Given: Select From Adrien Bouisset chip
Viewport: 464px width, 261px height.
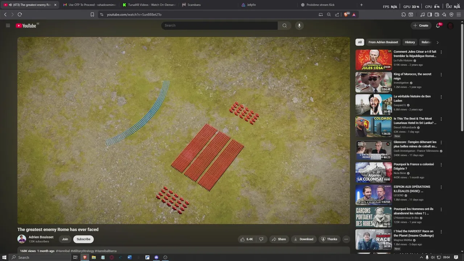Looking at the screenshot, I should point(383,42).
